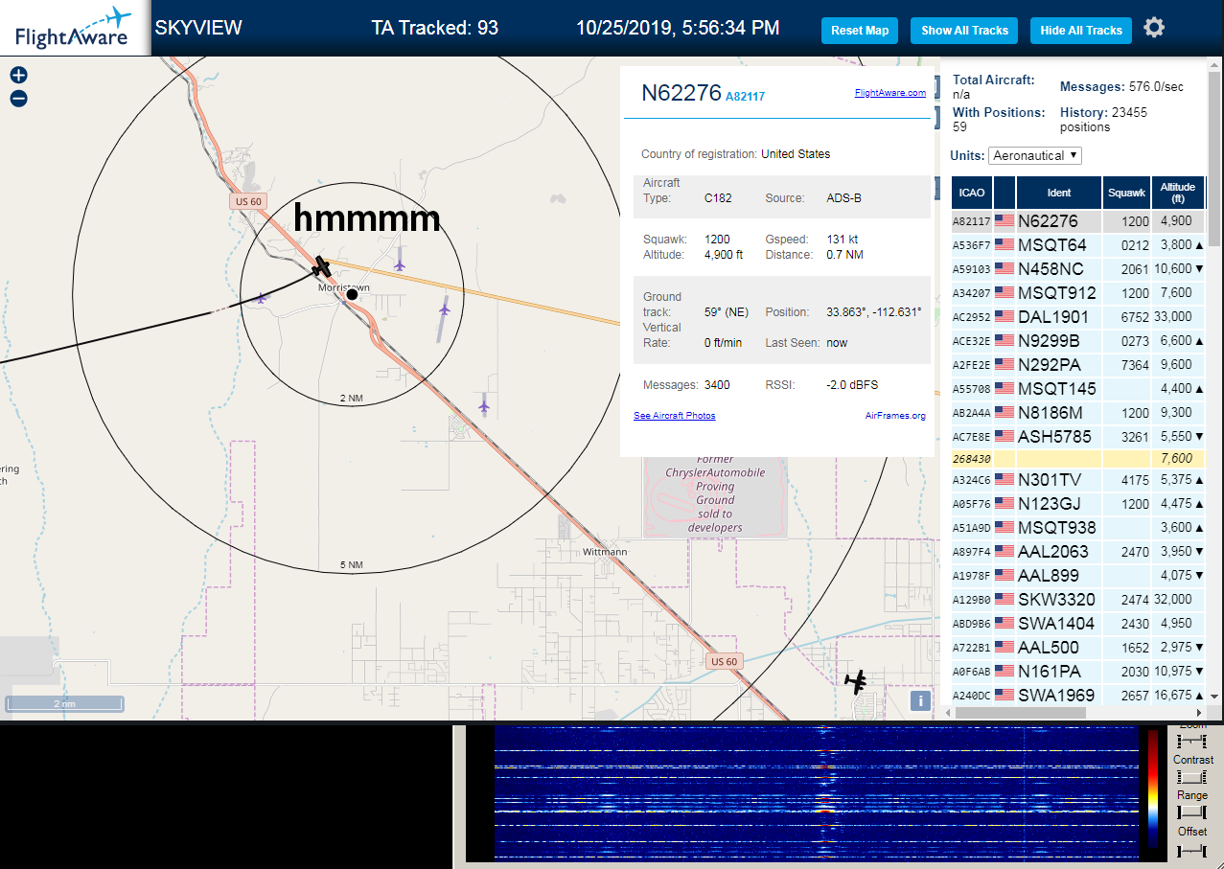Select the MSQT64 aircraft row
Viewport: 1224px width, 869px height.
click(1078, 245)
